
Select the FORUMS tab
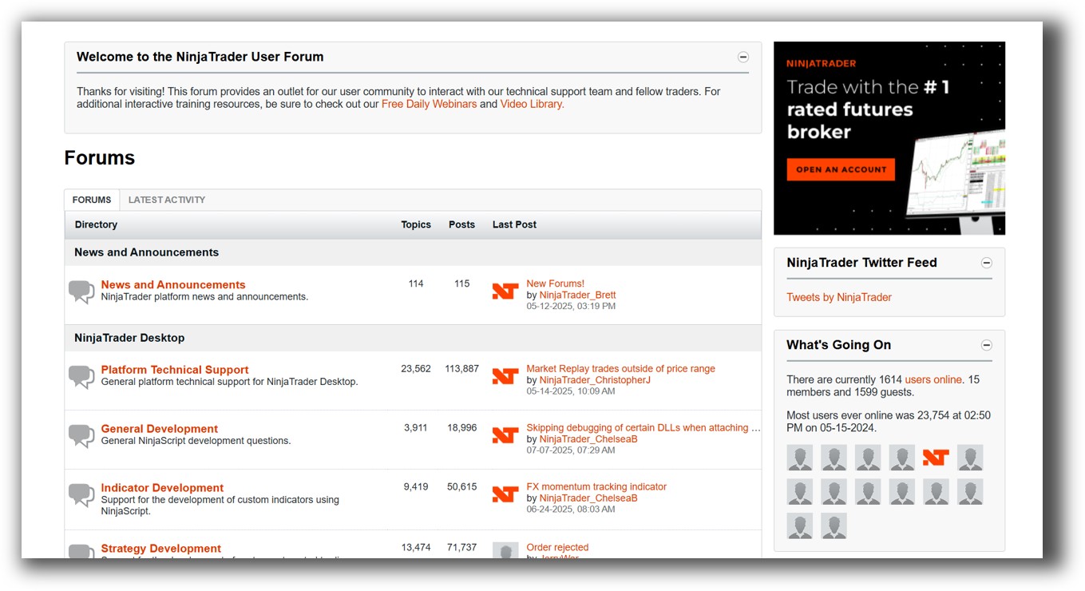tap(91, 200)
